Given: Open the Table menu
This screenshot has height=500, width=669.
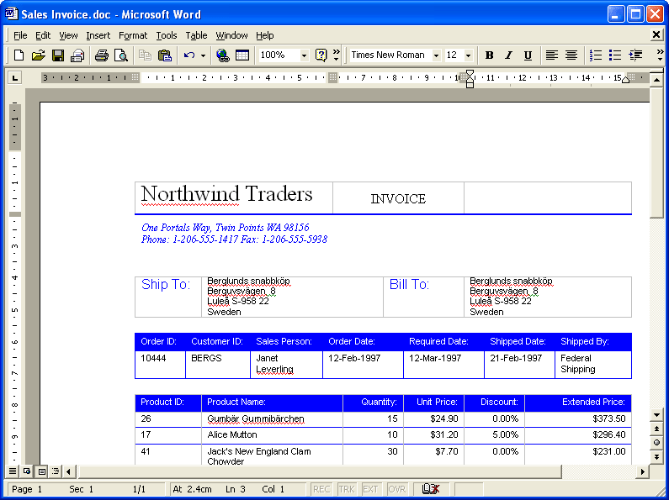Looking at the screenshot, I should [196, 35].
